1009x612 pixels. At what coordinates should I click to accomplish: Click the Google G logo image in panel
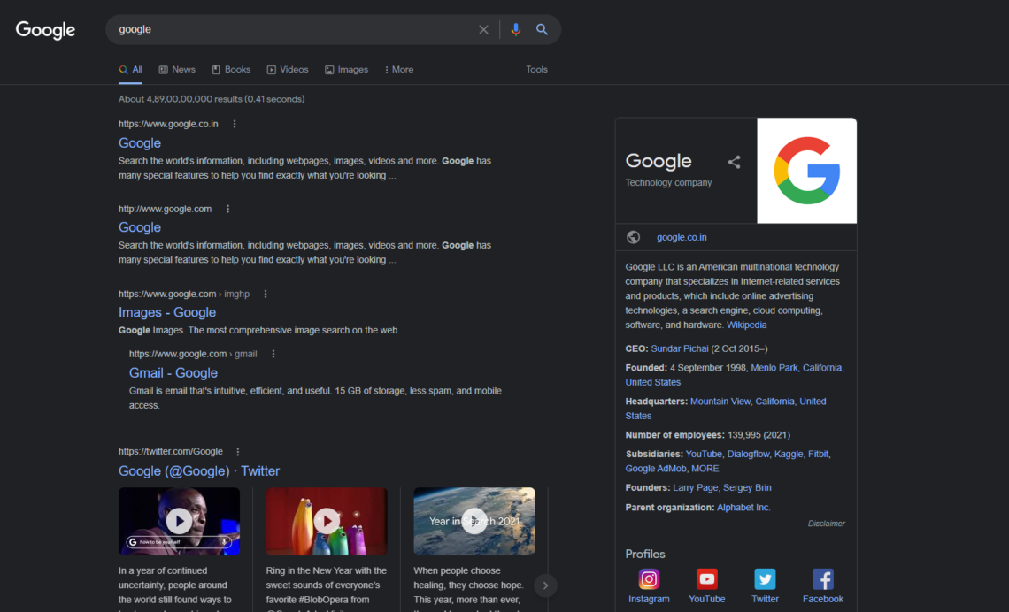point(807,171)
